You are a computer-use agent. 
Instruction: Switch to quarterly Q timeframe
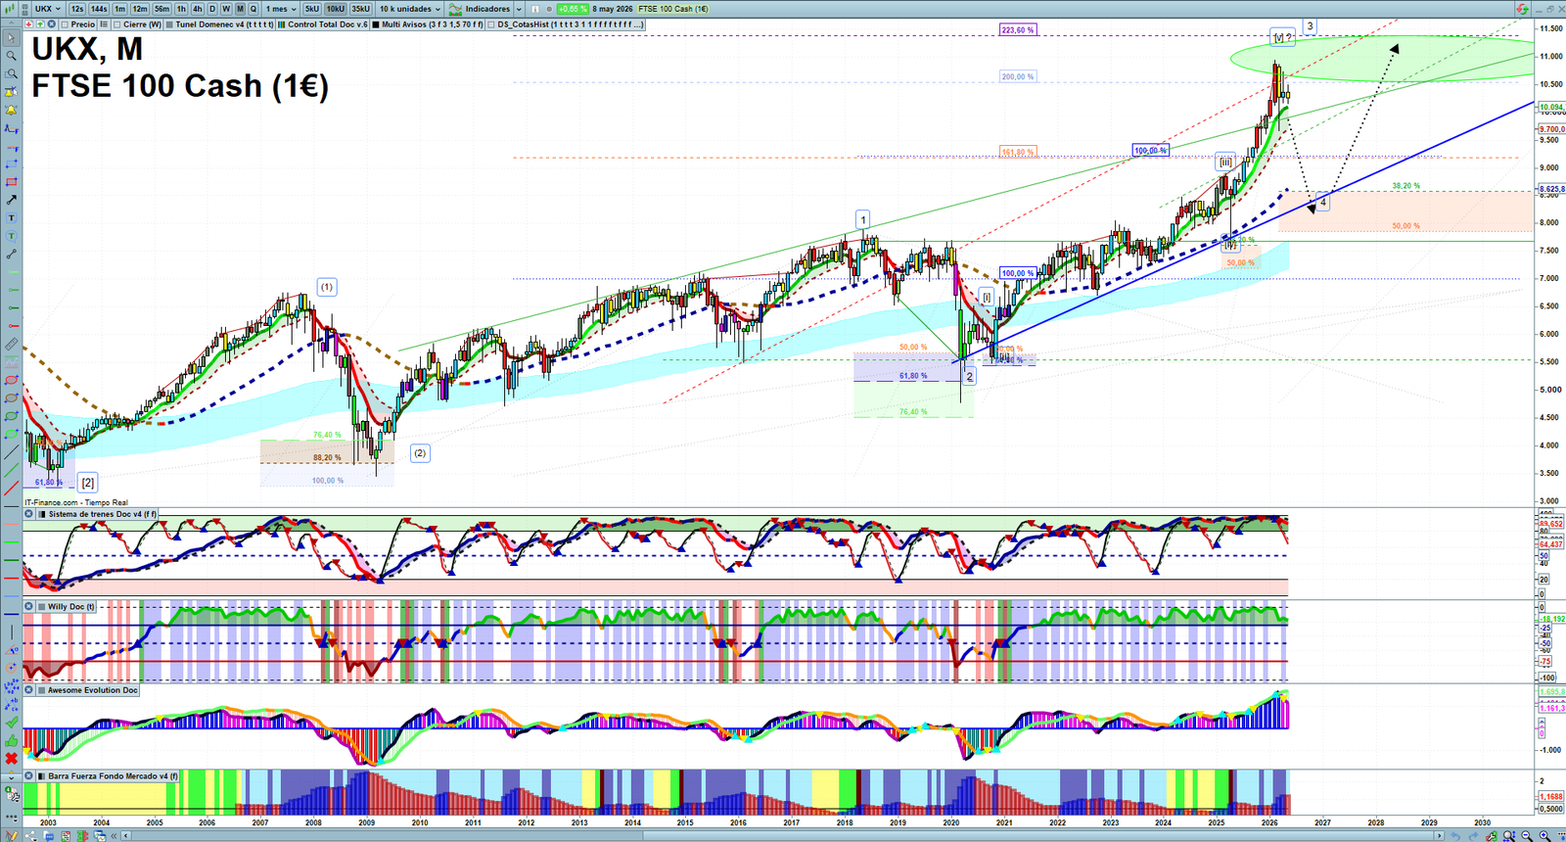(253, 9)
